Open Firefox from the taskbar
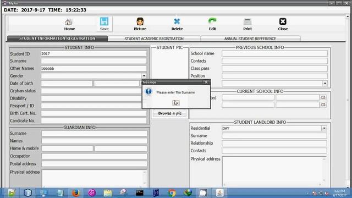Screen dimensions: 352x198 point(76,193)
